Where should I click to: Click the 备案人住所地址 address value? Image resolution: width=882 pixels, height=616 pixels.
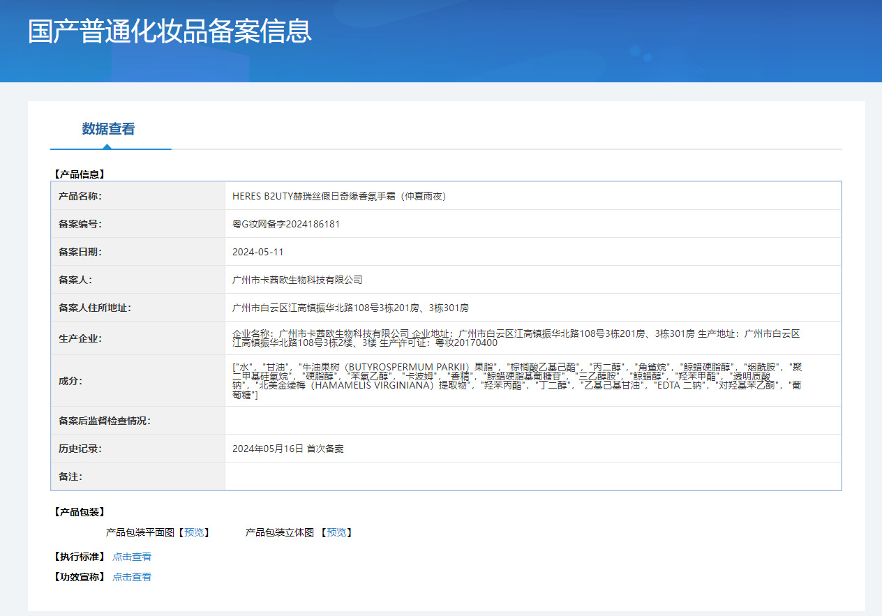[350, 308]
